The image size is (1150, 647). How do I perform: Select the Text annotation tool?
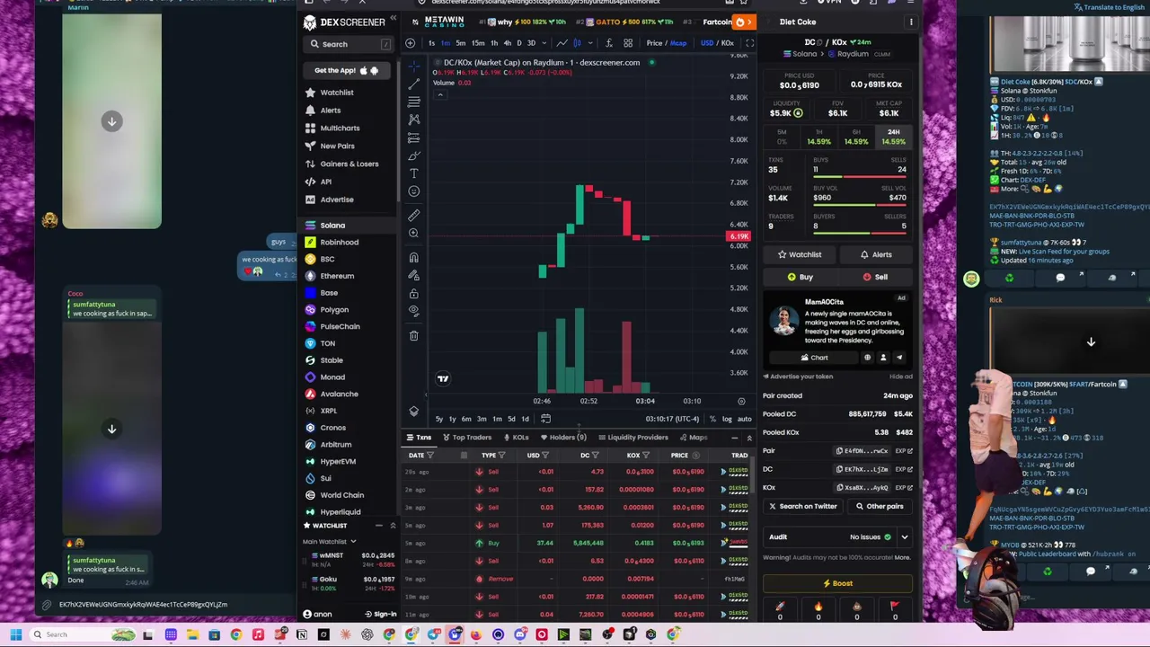(x=413, y=173)
